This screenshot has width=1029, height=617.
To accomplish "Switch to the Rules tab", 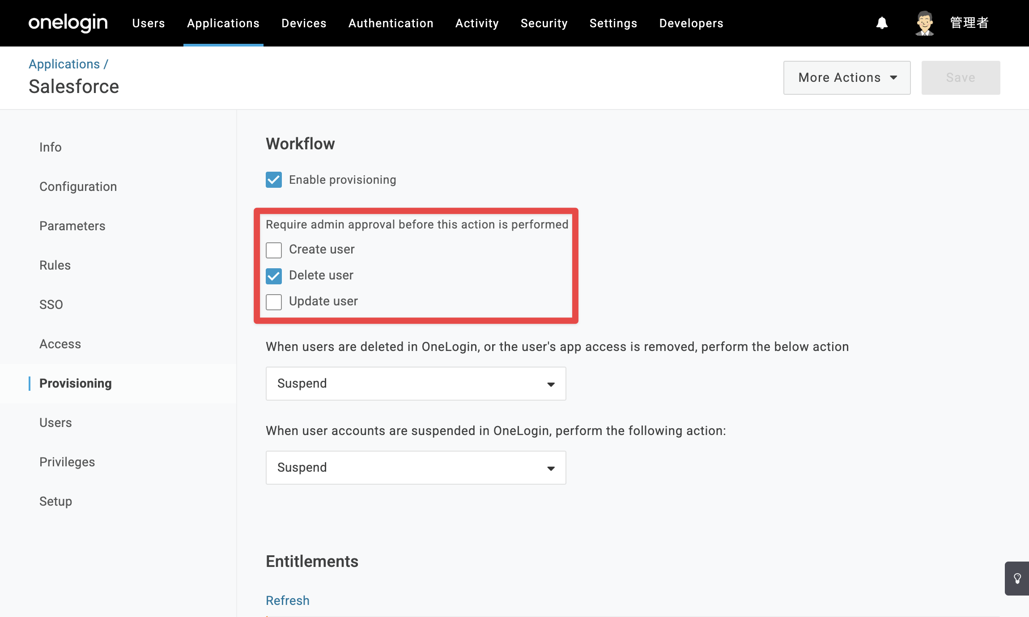I will click(x=55, y=265).
